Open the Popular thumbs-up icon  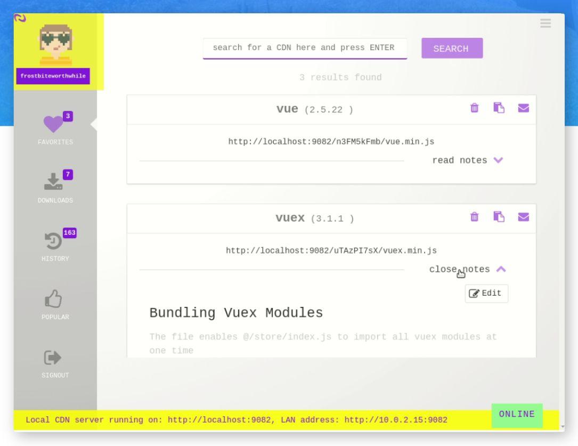pos(53,298)
